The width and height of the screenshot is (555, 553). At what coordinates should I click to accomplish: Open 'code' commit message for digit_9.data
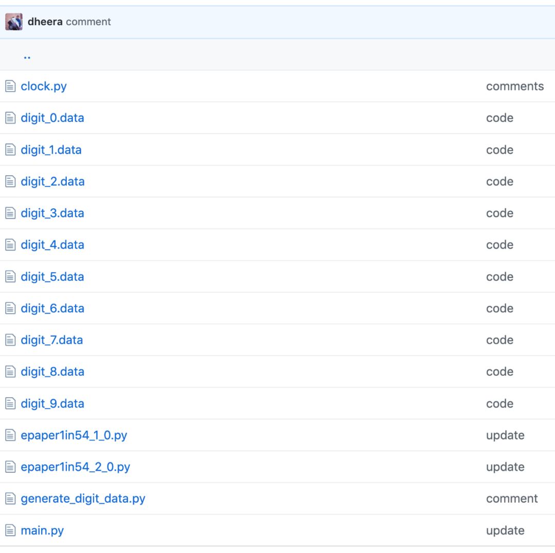(x=499, y=403)
